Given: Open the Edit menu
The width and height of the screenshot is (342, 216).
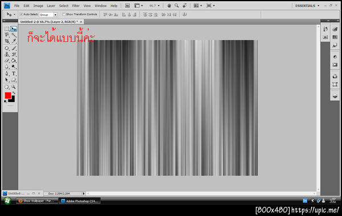Looking at the screenshot, I should [x=26, y=6].
